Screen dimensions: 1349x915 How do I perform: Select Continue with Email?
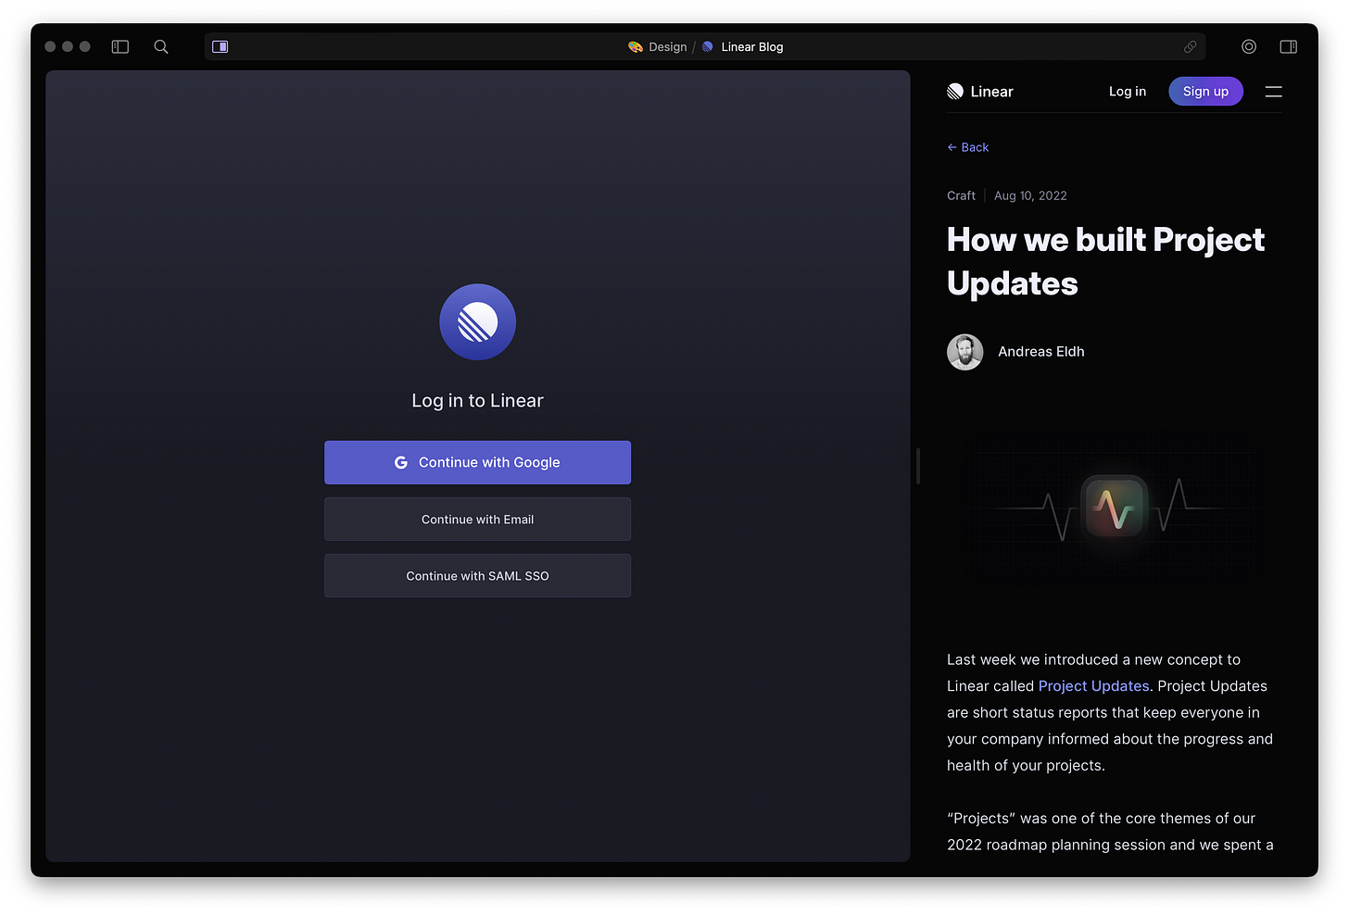pyautogui.click(x=478, y=520)
